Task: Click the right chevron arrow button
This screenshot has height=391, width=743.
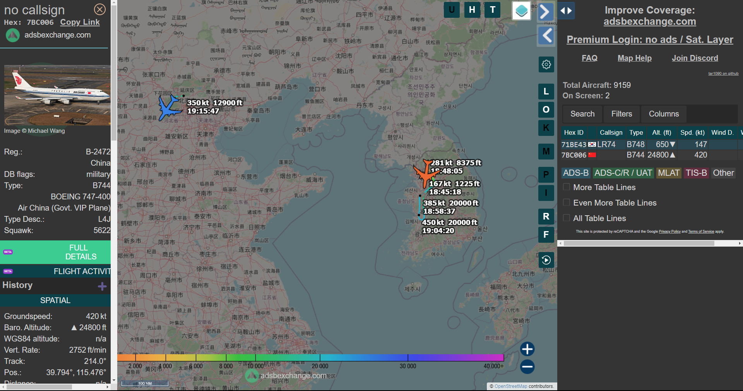Action: pos(546,12)
